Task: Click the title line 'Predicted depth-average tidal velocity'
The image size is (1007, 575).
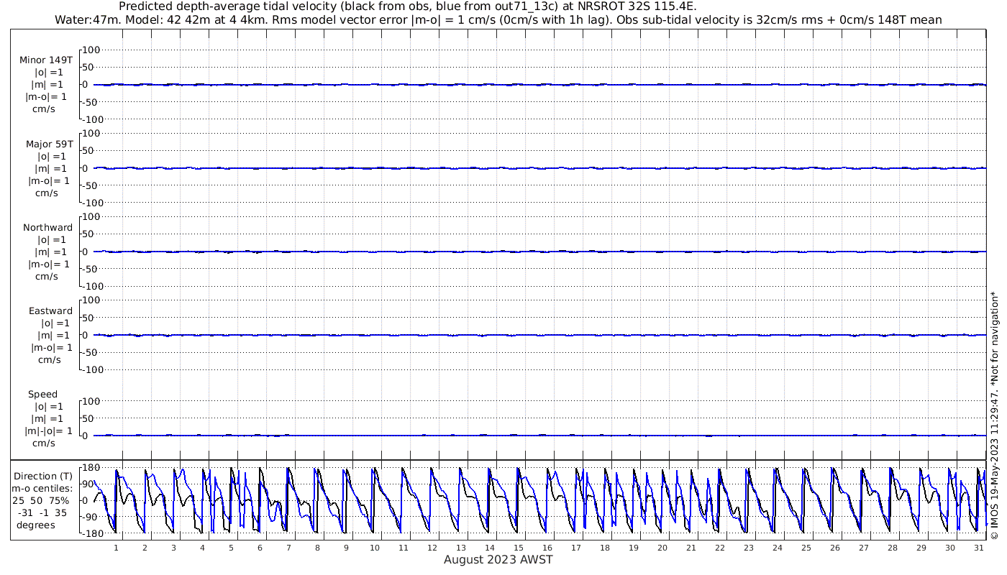Action: [407, 6]
